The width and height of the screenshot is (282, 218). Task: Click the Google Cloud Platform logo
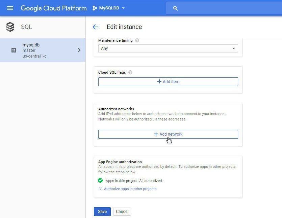pyautogui.click(x=54, y=8)
